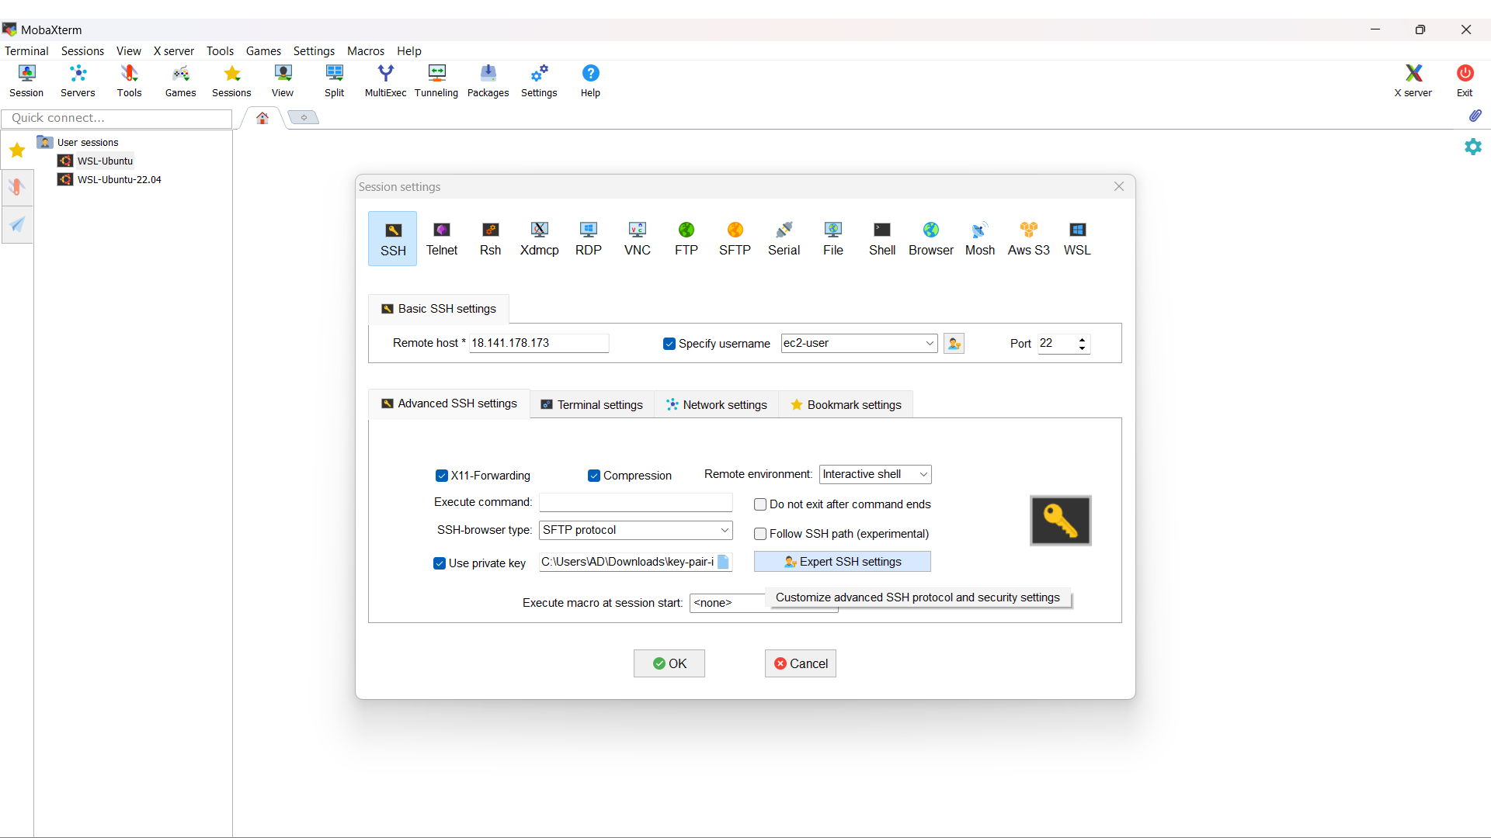This screenshot has width=1491, height=838.
Task: Open the Macros menu
Action: [365, 51]
